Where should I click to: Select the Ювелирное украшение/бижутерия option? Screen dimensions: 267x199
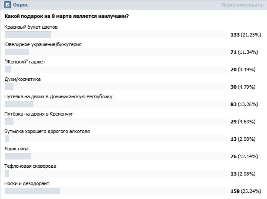pos(43,44)
